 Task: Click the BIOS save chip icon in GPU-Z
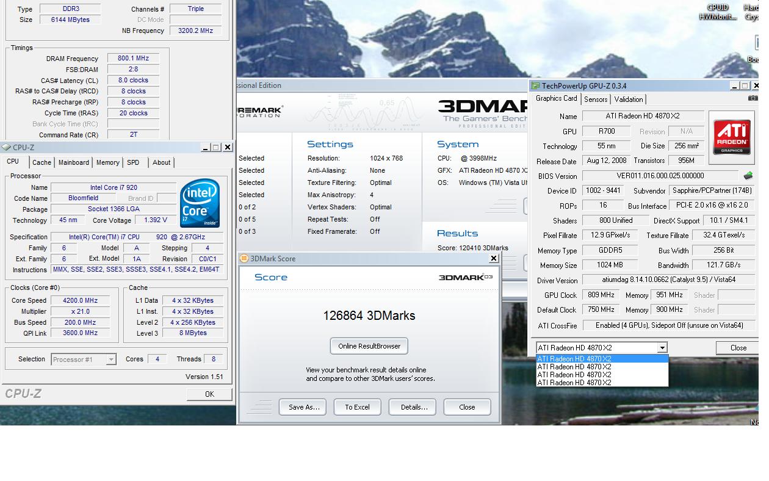point(748,176)
